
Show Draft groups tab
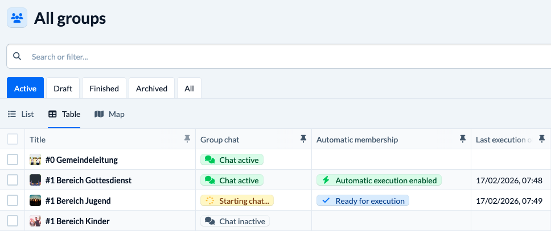(63, 89)
